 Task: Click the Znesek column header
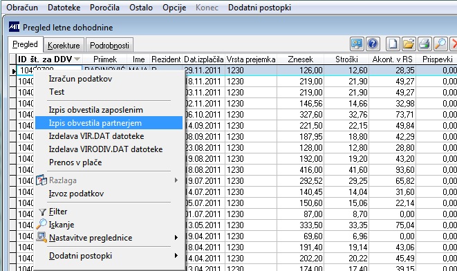click(x=300, y=59)
